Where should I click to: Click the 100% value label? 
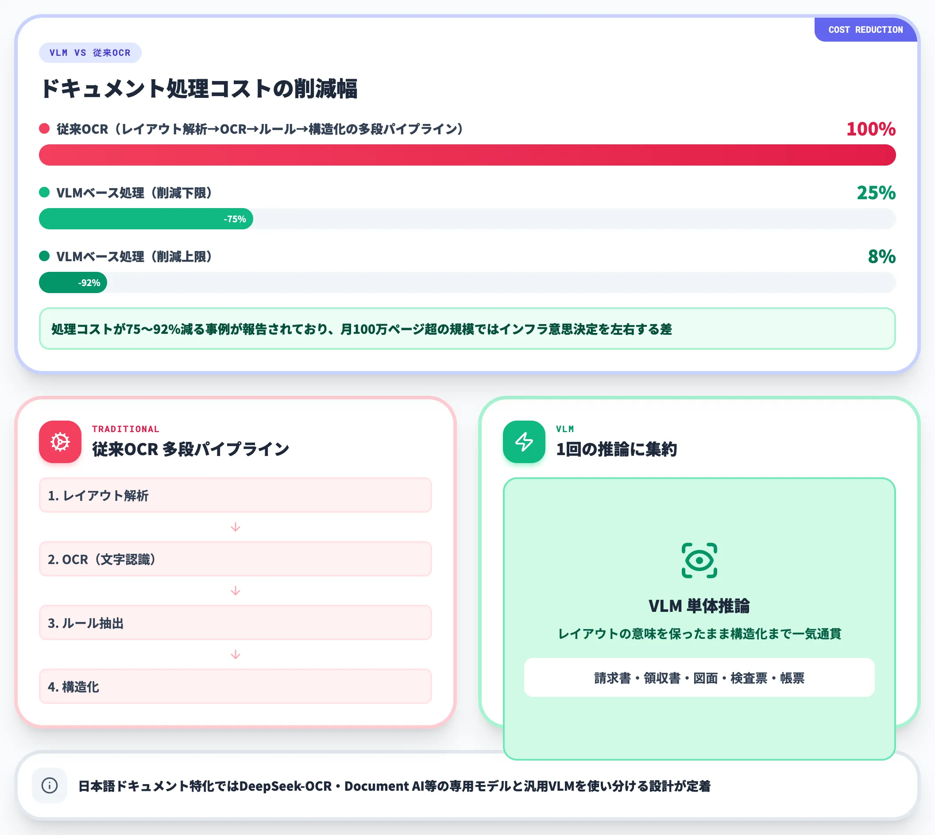pyautogui.click(x=871, y=129)
